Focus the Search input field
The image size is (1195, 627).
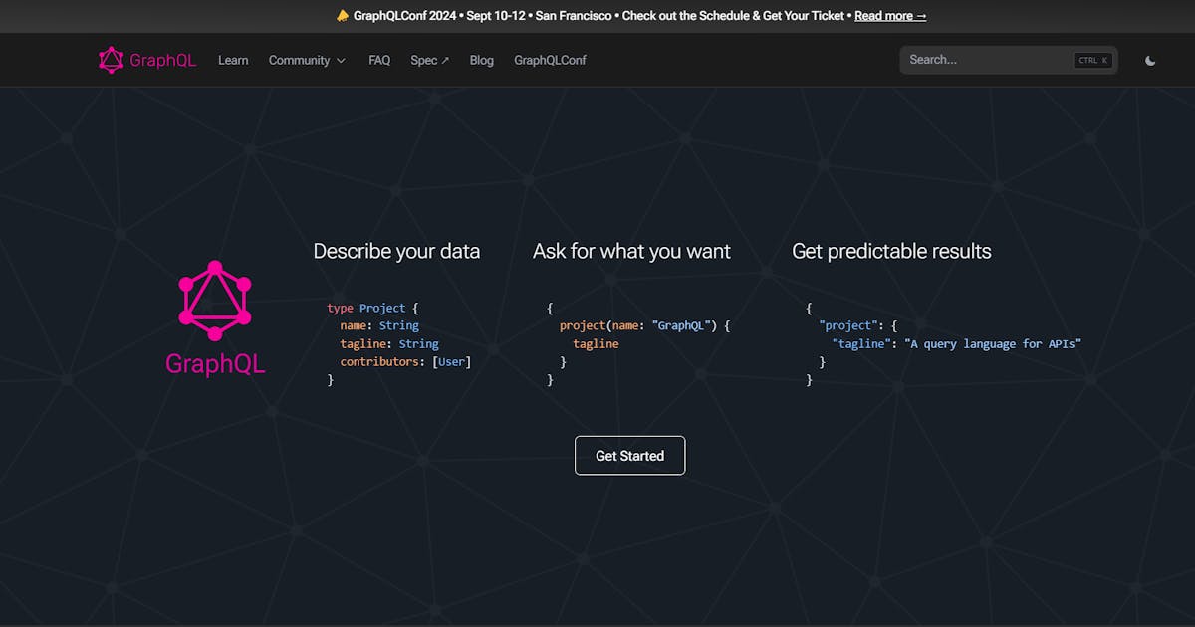(1009, 60)
